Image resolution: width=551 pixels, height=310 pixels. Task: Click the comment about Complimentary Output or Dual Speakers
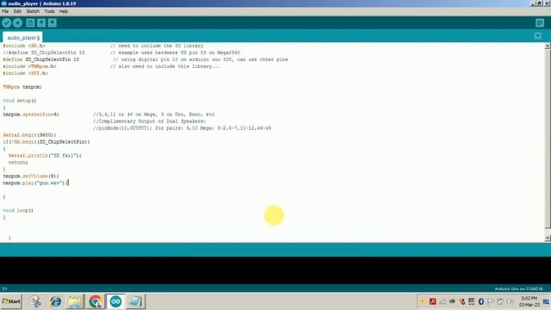149,121
